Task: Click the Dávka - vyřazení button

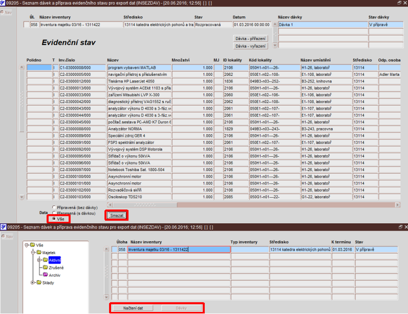Action: (x=250, y=46)
